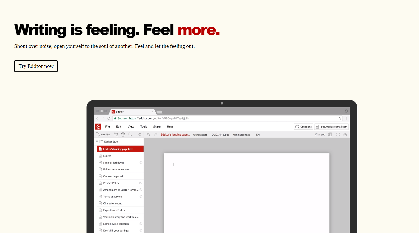Click the document icon next to Expres
419x233 pixels.
point(100,156)
